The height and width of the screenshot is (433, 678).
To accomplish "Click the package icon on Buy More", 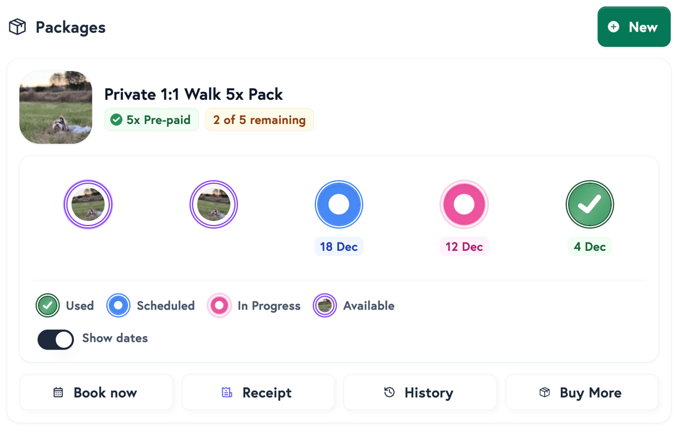I will coord(544,392).
